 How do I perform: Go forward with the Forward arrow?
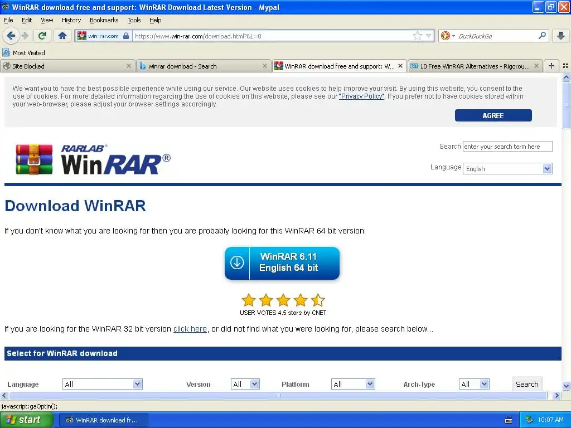click(x=25, y=36)
